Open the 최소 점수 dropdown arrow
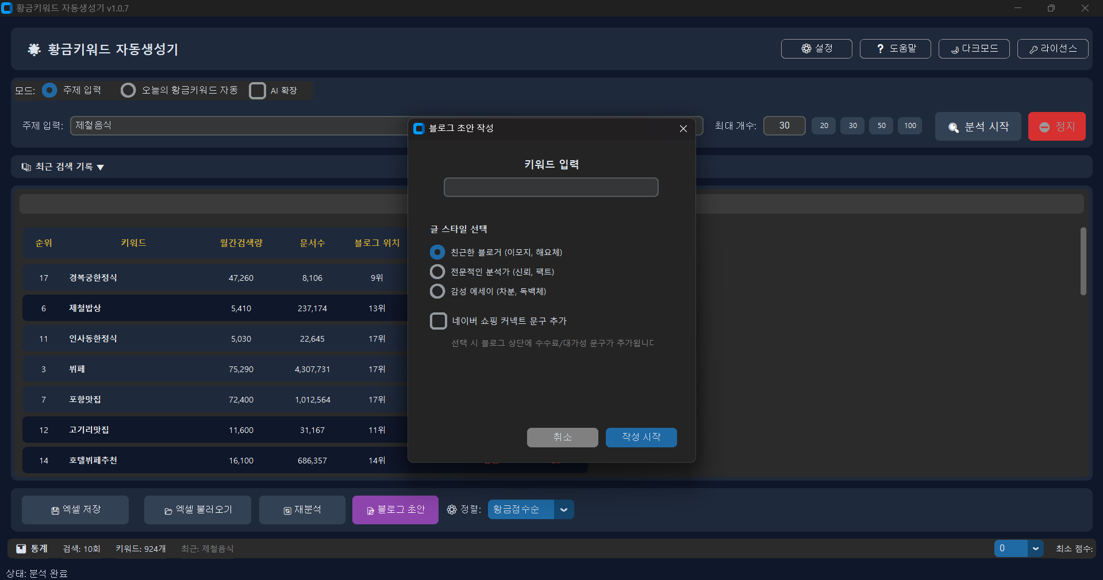The image size is (1103, 580). point(1035,548)
